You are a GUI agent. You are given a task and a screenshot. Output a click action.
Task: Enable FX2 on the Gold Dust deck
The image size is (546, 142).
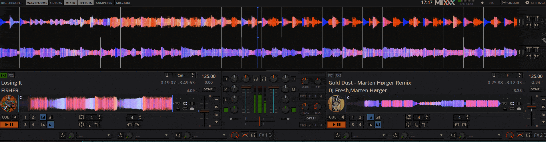(338, 75)
